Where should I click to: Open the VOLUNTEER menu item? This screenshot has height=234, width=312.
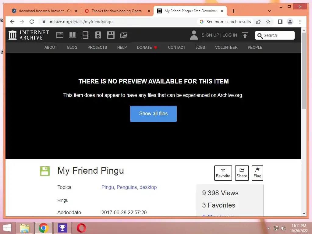pos(226,47)
